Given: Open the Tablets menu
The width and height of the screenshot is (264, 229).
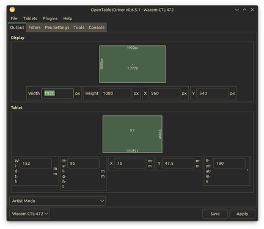Looking at the screenshot, I should point(30,18).
